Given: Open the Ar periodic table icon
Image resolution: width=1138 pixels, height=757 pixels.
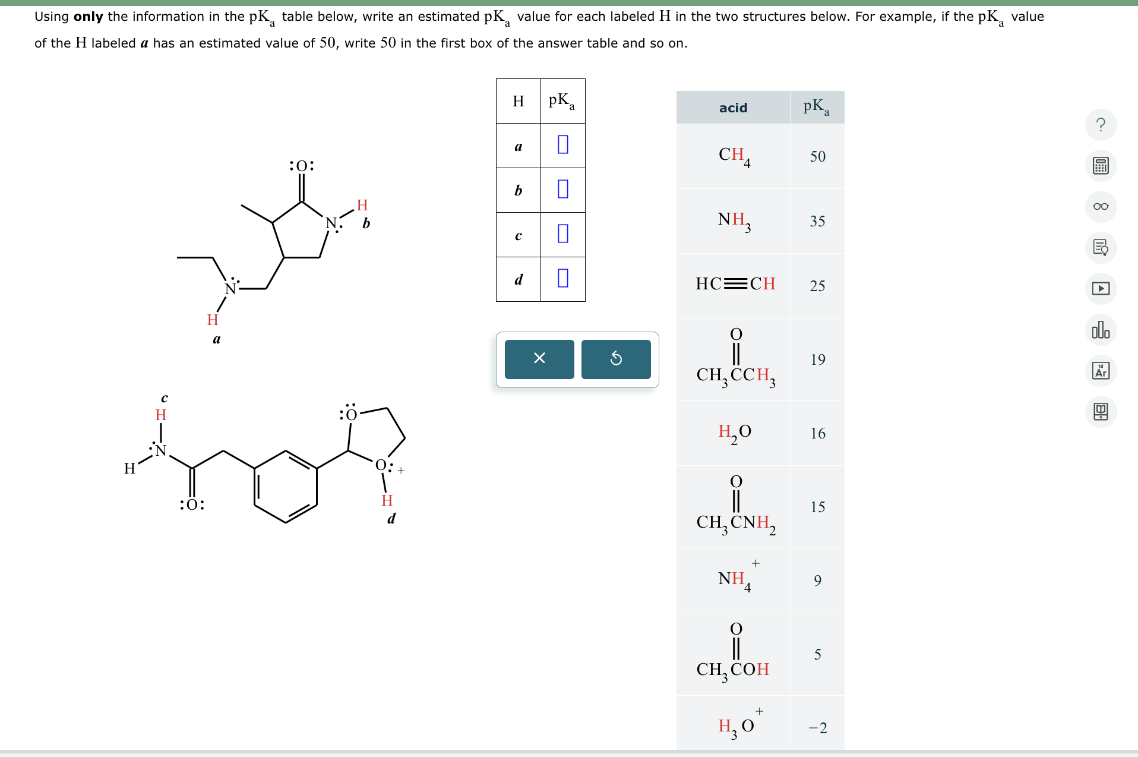Looking at the screenshot, I should pyautogui.click(x=1101, y=371).
